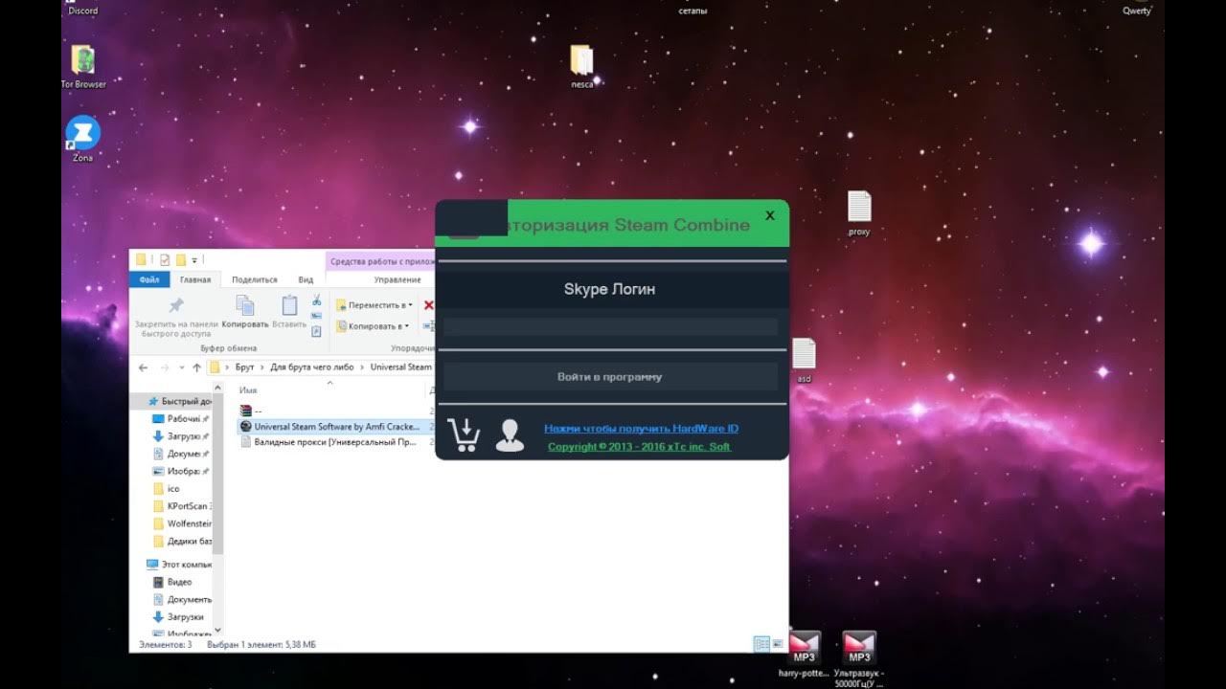Click the Copyright xTc inc. Soft link

pos(639,447)
